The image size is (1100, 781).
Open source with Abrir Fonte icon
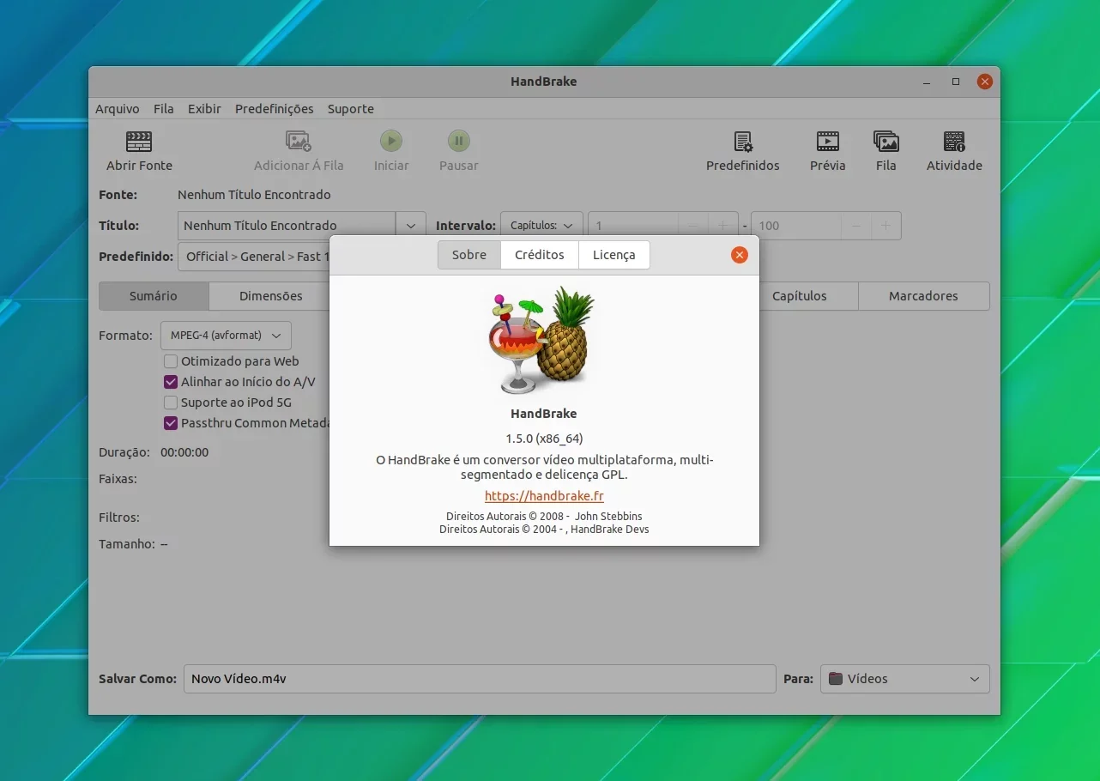click(x=139, y=142)
